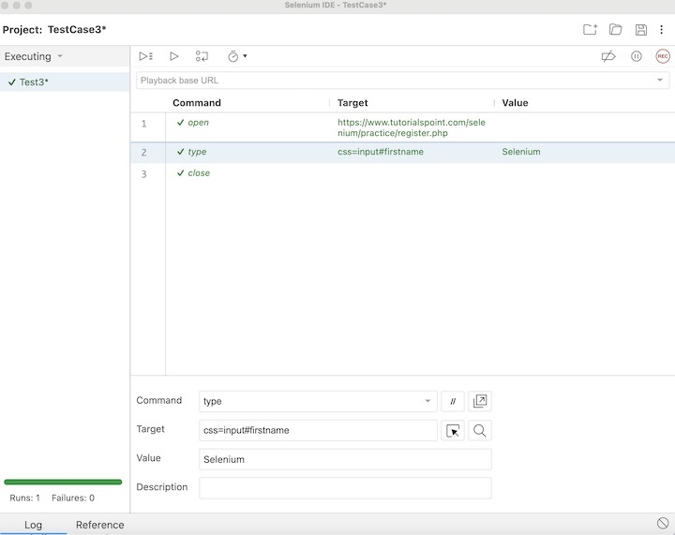
Task: Save the project with disk icon
Action: (641, 30)
